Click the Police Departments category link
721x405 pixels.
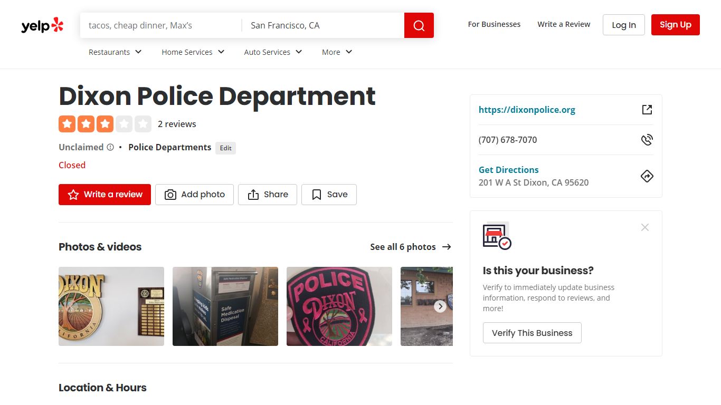click(170, 147)
